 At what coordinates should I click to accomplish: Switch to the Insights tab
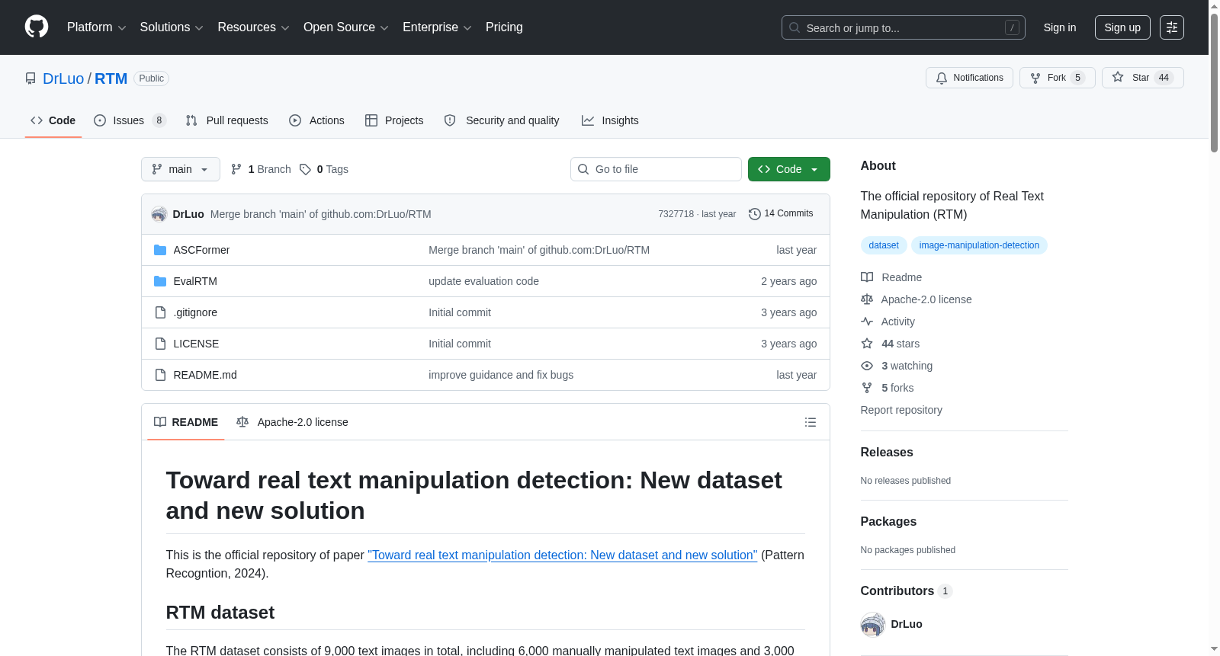coord(610,120)
